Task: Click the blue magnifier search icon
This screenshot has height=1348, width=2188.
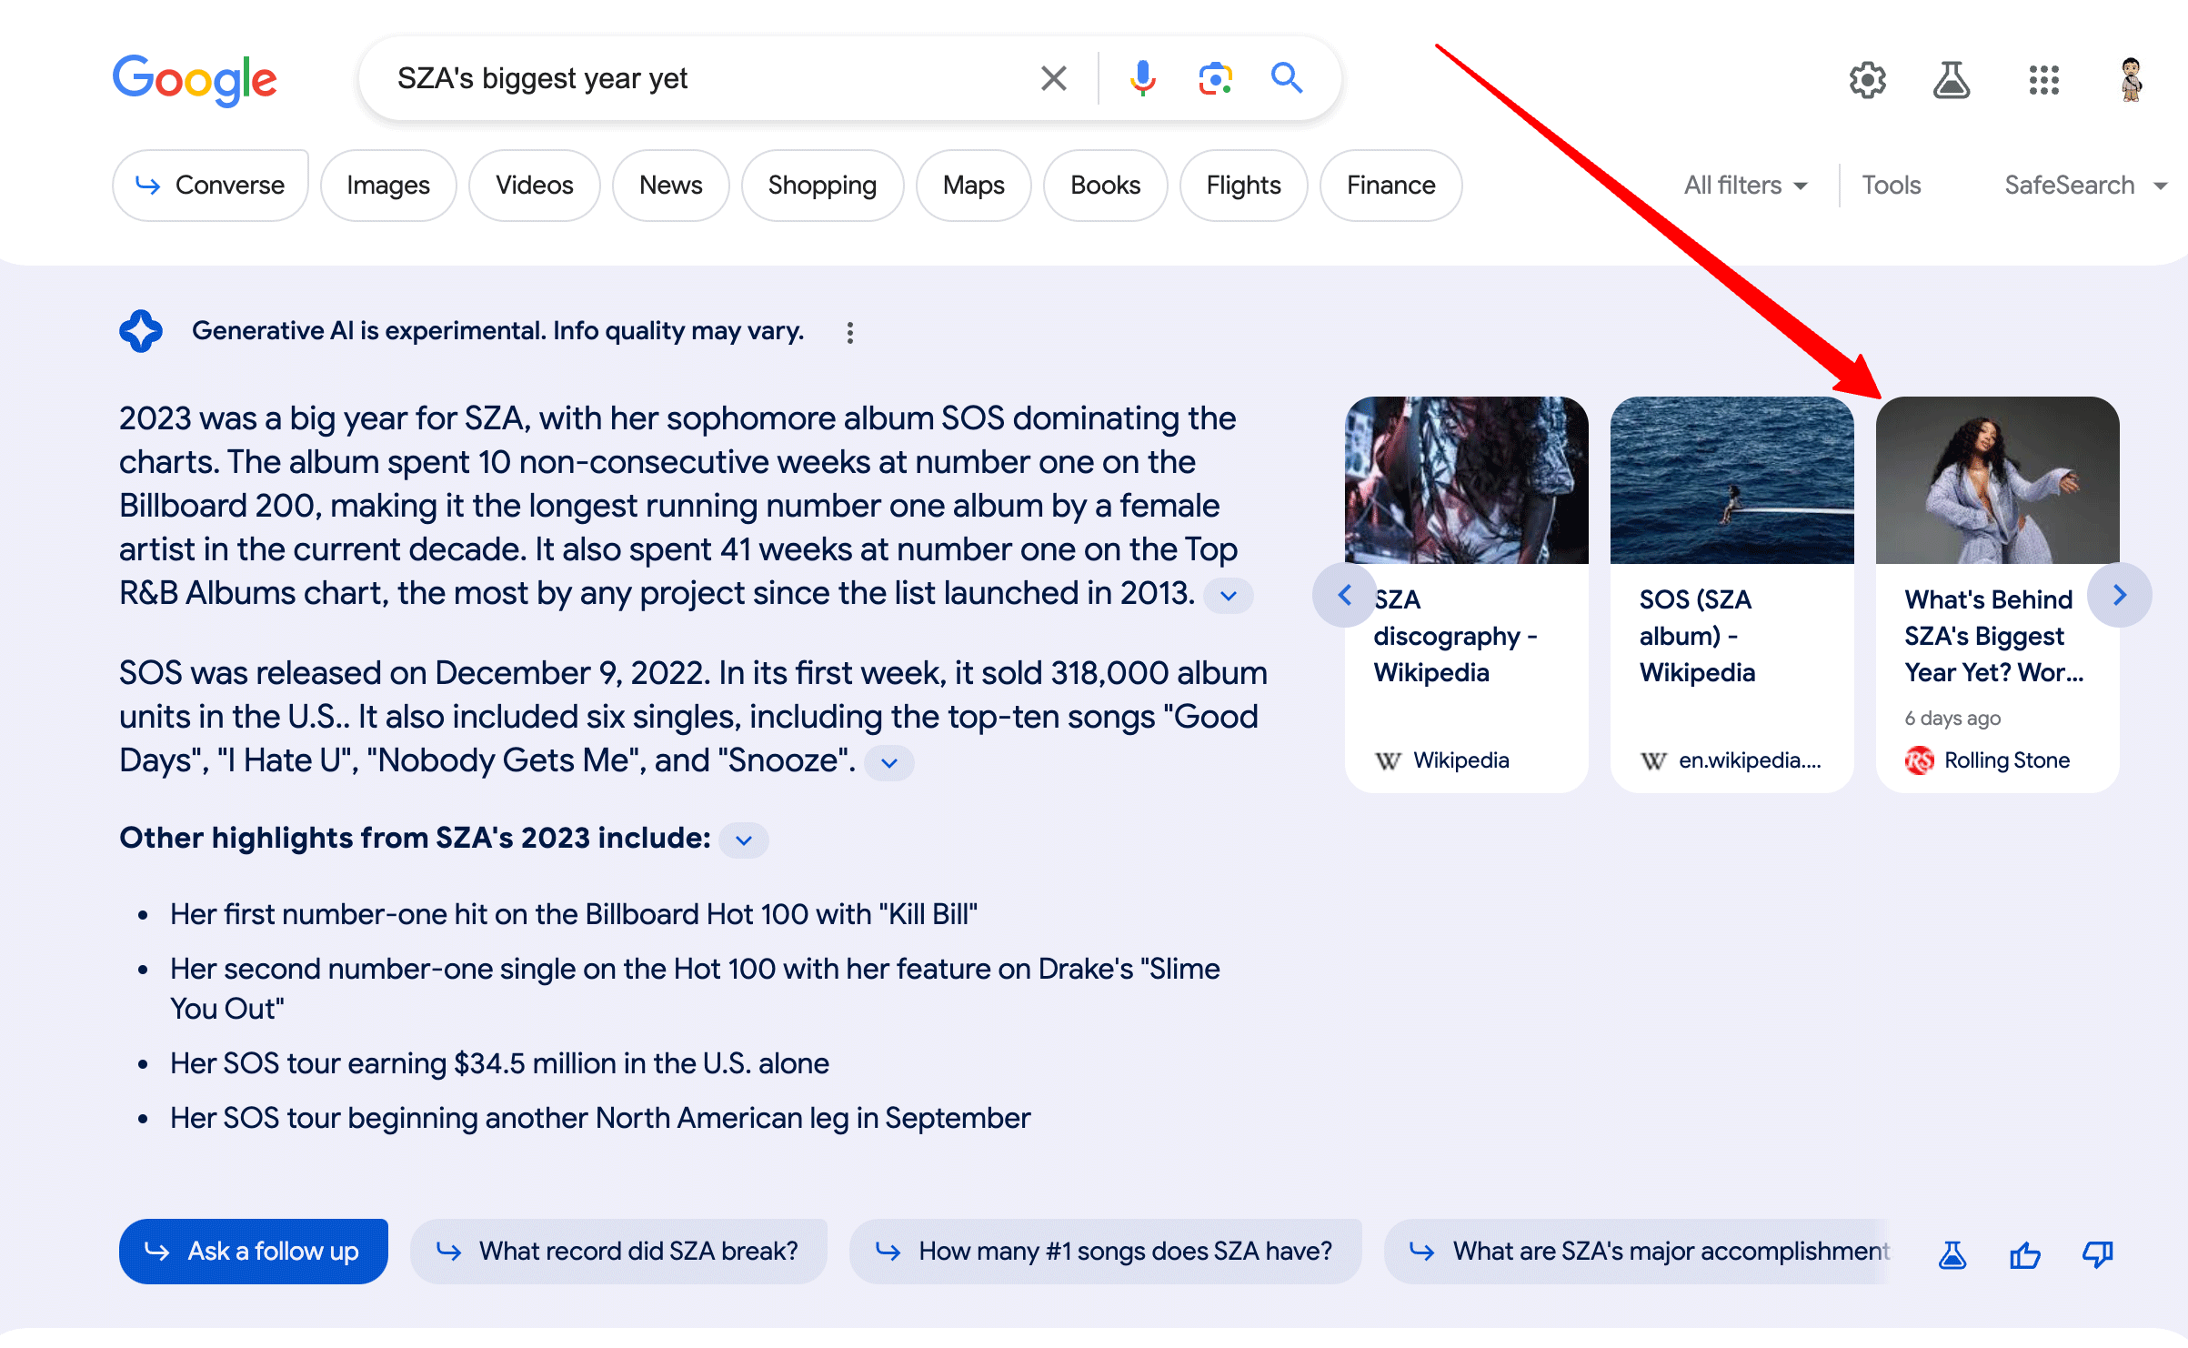Action: tap(1286, 78)
